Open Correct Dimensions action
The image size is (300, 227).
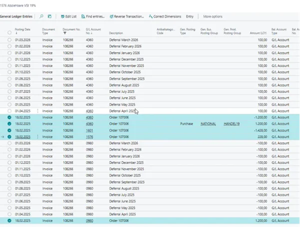(x=165, y=16)
